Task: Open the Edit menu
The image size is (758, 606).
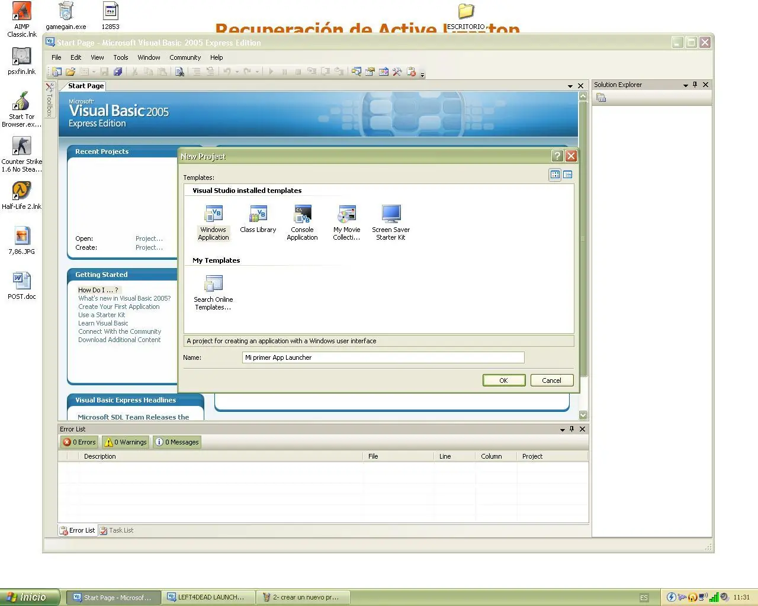Action: [76, 57]
